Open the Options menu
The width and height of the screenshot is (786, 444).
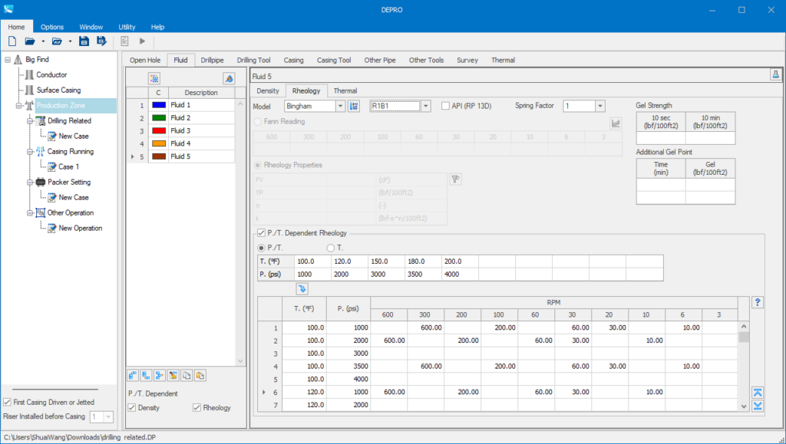[52, 27]
